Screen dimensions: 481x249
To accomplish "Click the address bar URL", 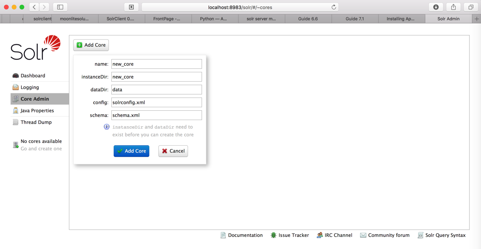I will pyautogui.click(x=240, y=7).
